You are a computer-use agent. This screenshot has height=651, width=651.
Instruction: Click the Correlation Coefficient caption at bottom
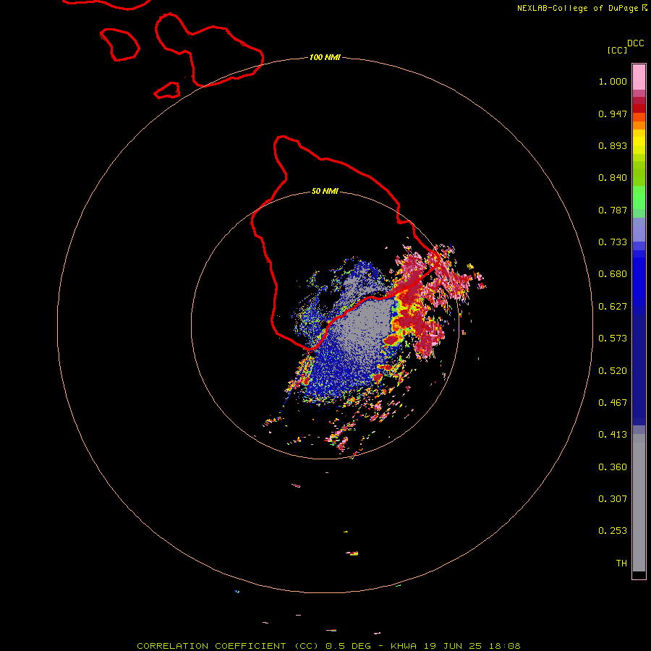click(328, 646)
